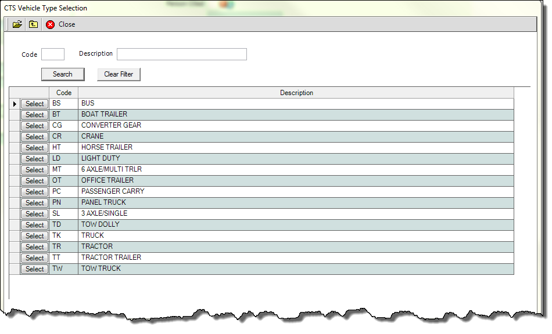Image resolution: width=552 pixels, height=334 pixels.
Task: Pick the HORSE TRAILER Select button
Action: [x=35, y=148]
